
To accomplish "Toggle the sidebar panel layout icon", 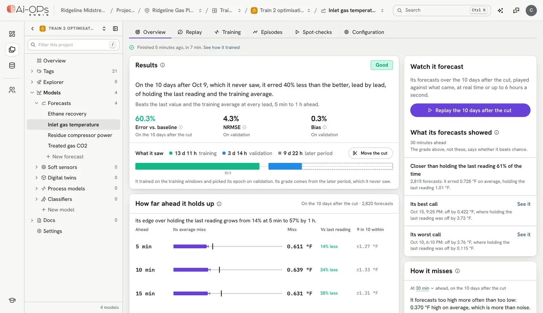I will coord(115,28).
